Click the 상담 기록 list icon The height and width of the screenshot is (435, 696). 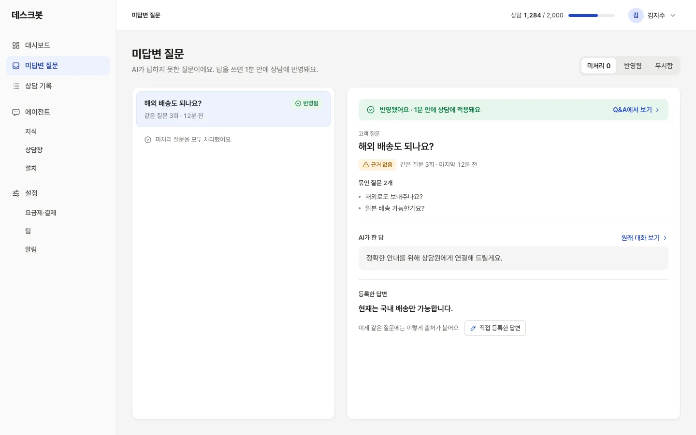point(16,86)
